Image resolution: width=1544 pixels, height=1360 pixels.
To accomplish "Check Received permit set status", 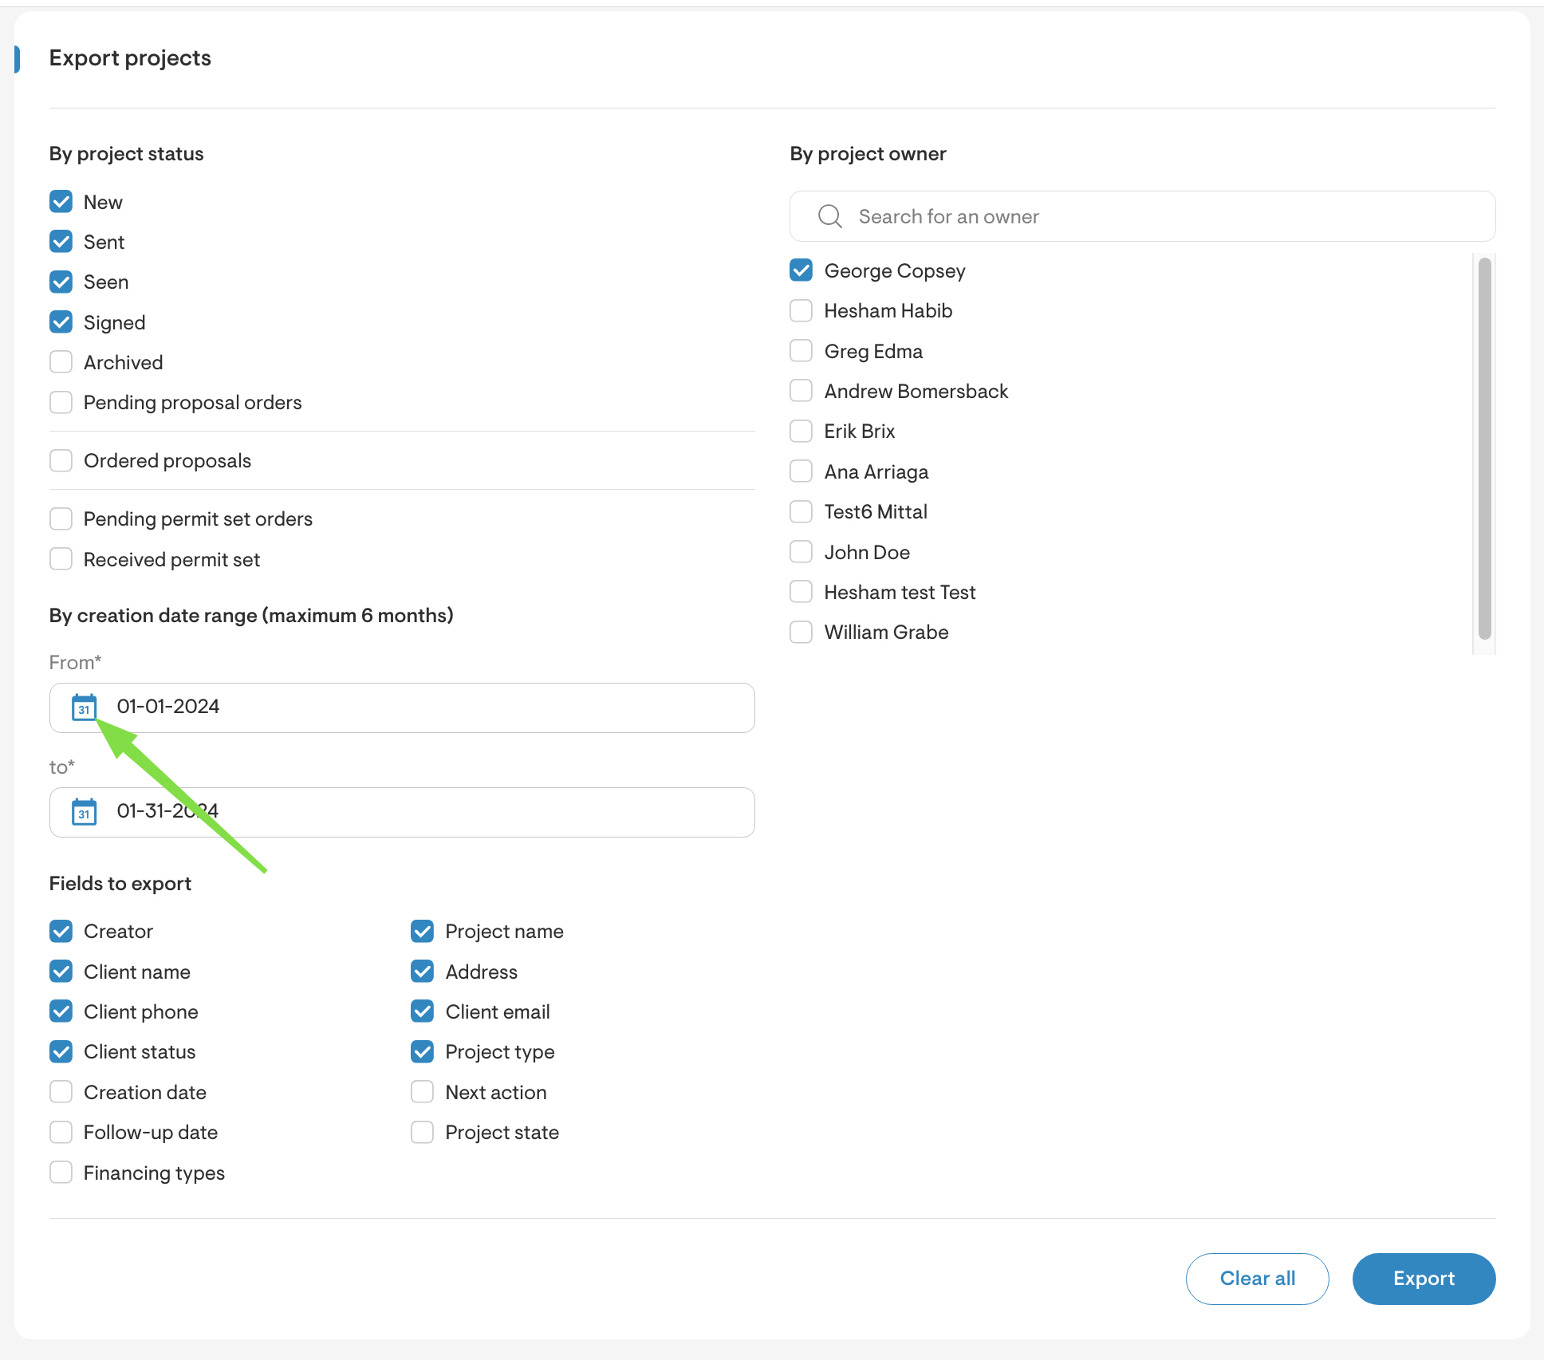I will [x=61, y=559].
